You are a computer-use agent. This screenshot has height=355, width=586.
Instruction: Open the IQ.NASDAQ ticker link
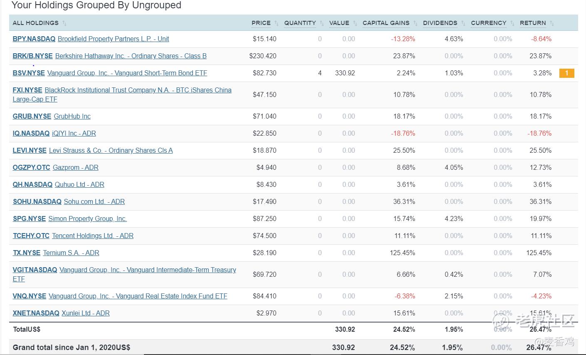click(x=31, y=133)
